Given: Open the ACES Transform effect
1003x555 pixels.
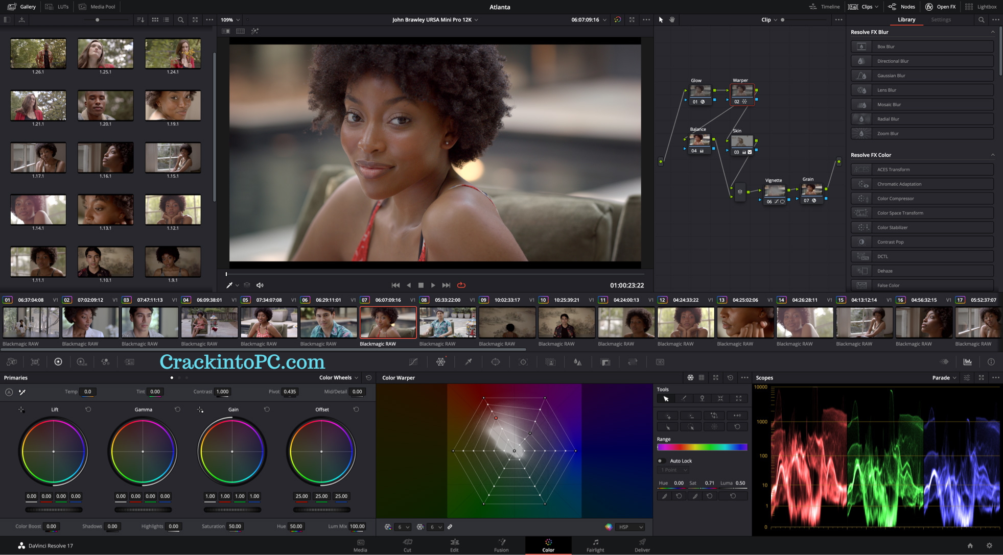Looking at the screenshot, I should coord(922,169).
